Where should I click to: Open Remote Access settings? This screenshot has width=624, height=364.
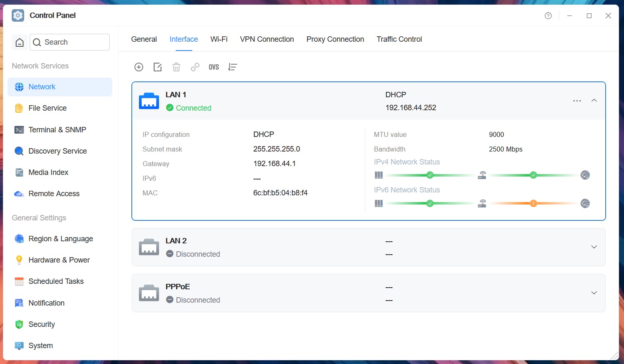tap(60, 194)
